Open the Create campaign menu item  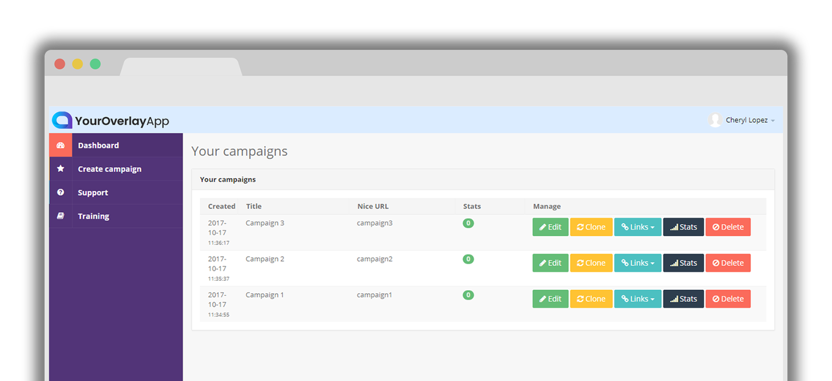(110, 169)
